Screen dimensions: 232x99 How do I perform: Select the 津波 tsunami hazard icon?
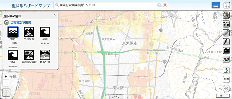point(13,55)
